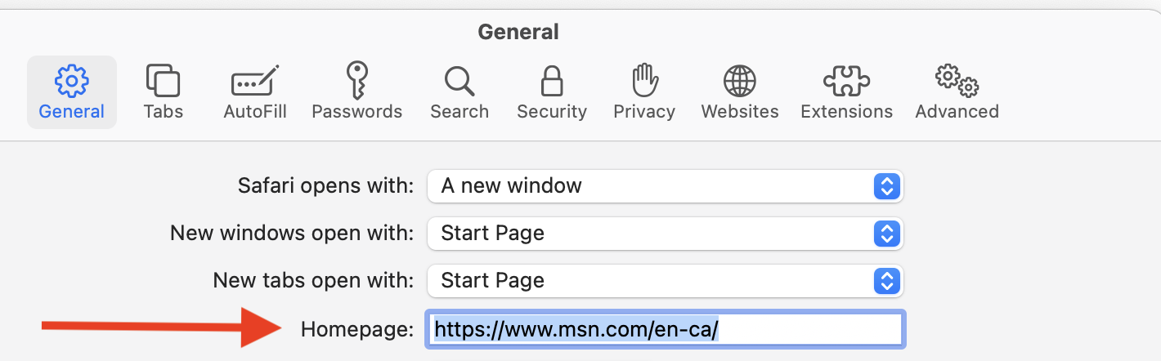
Task: Open Extensions puzzle piece icon
Action: (846, 81)
